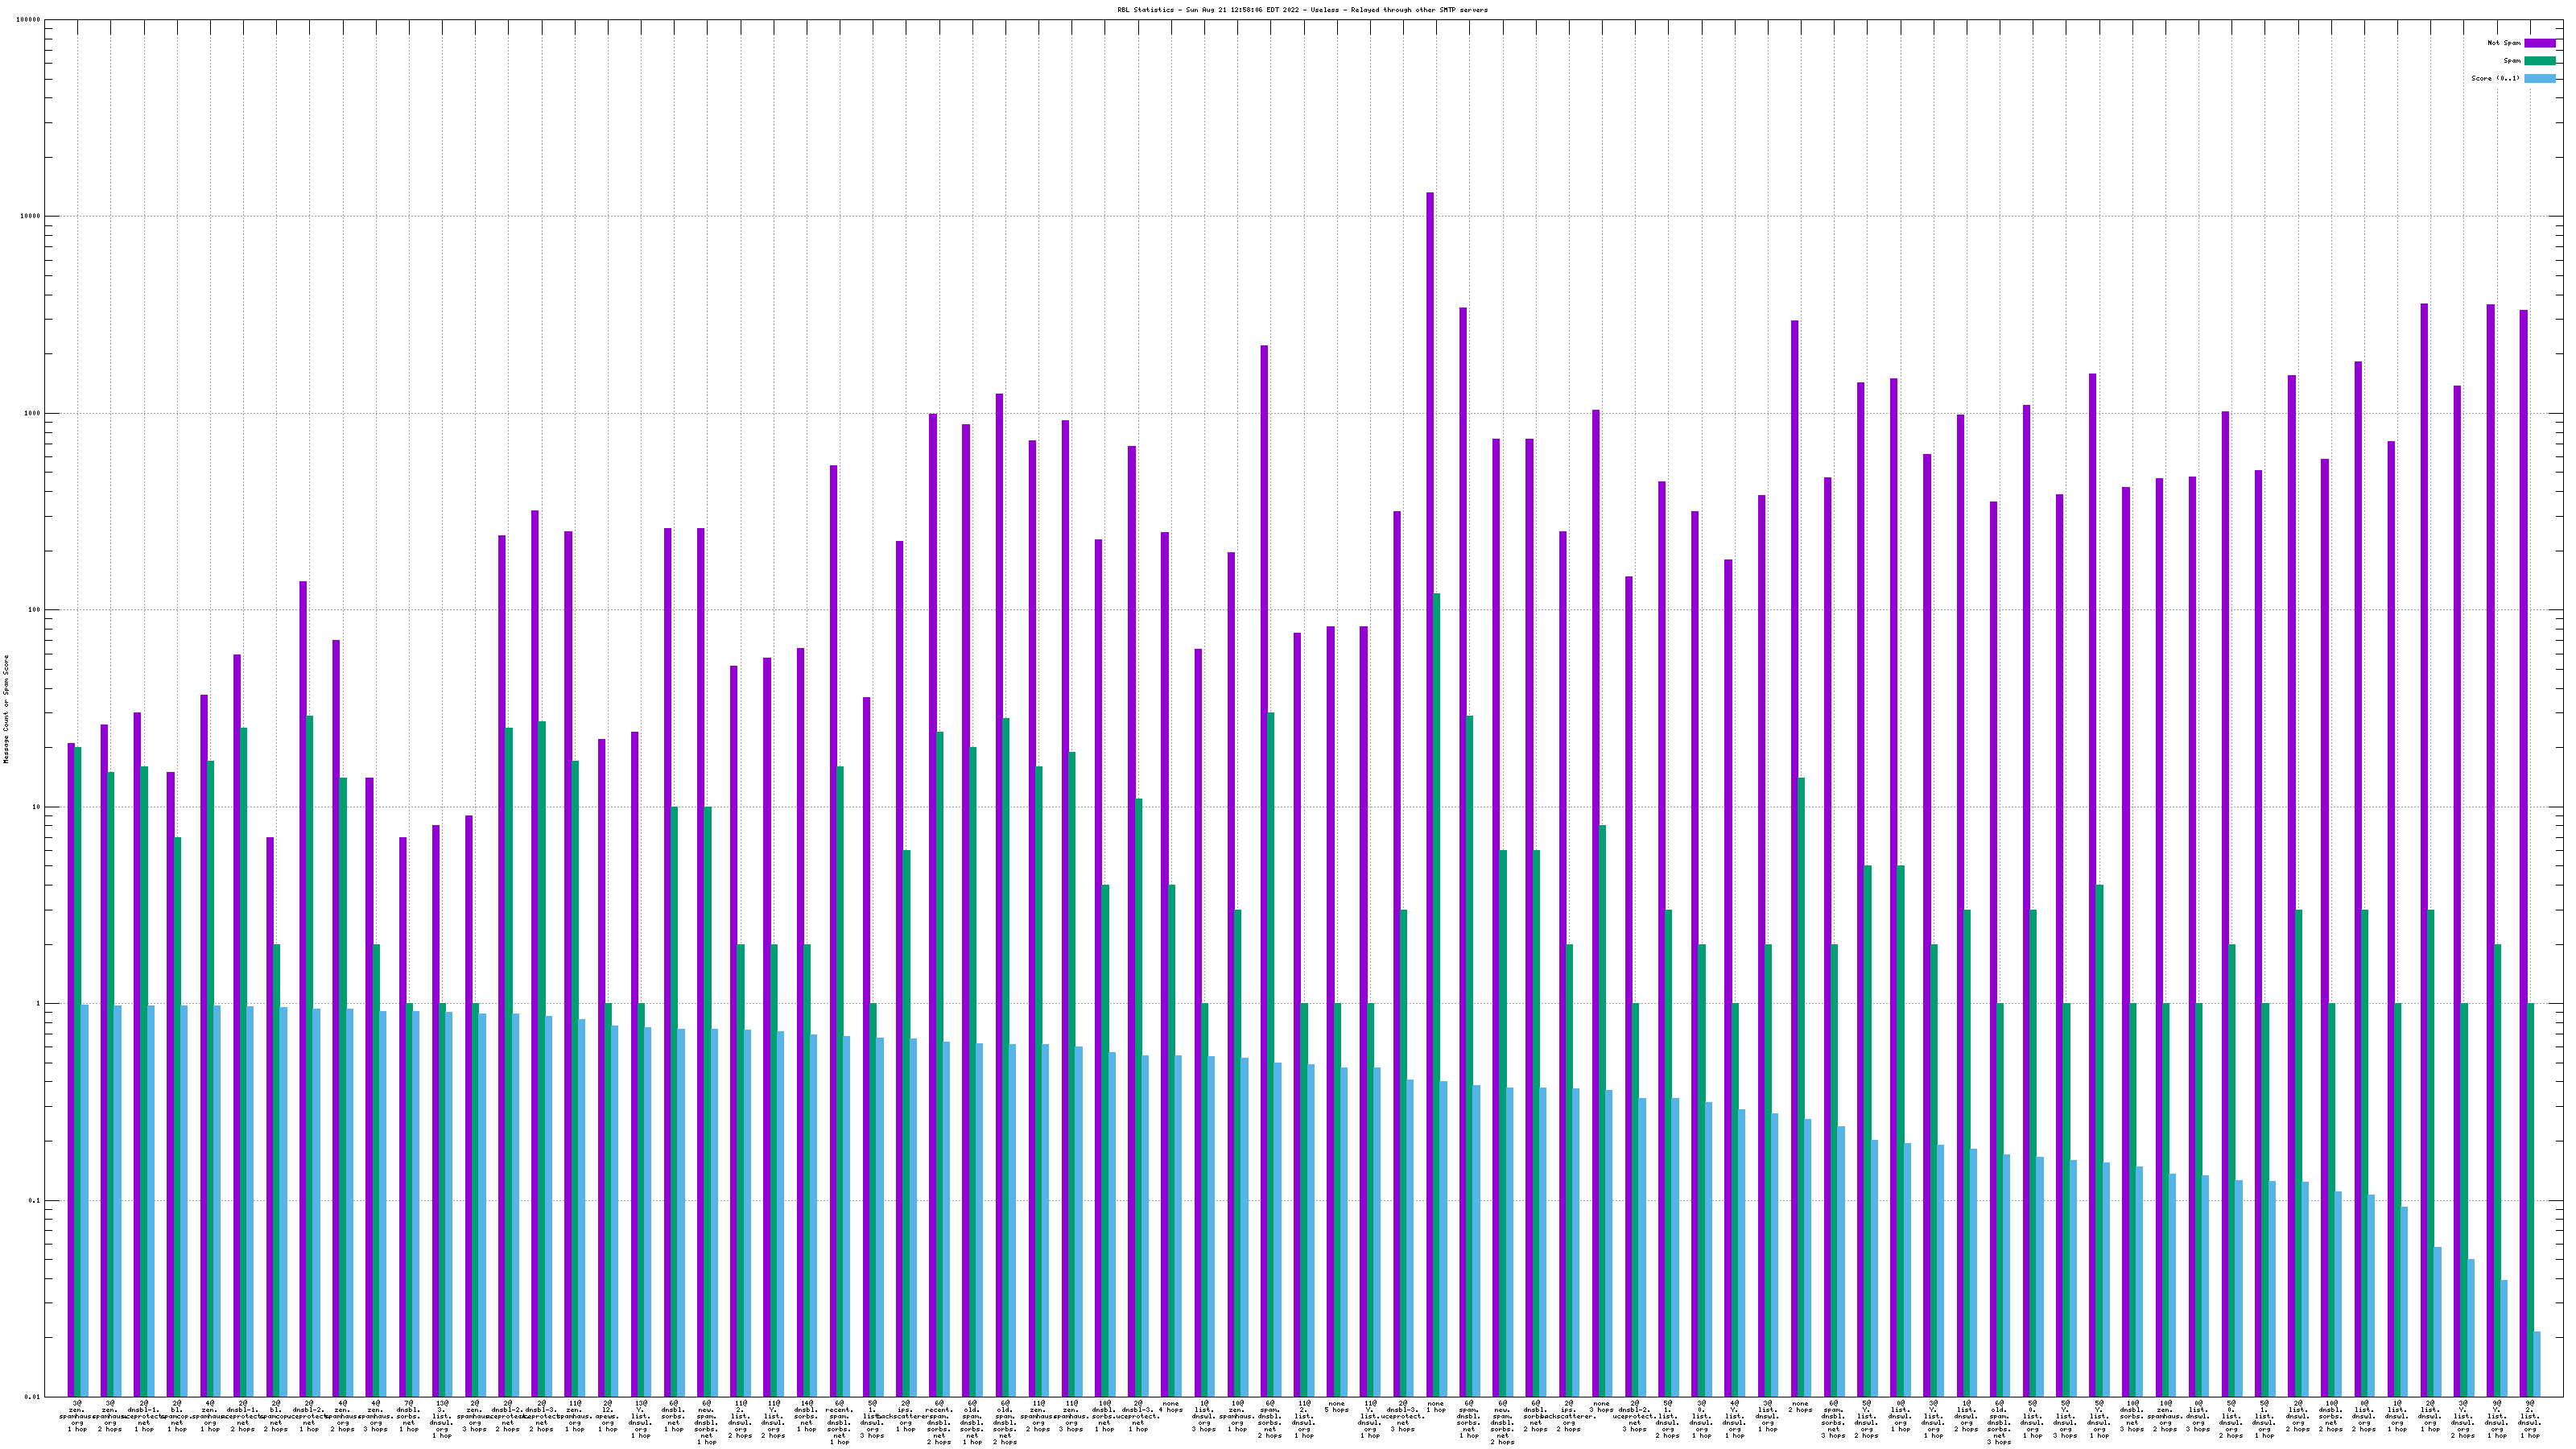Click the green bar above 'none 1 hop'
The width and height of the screenshot is (2576, 1449).
1437,995
